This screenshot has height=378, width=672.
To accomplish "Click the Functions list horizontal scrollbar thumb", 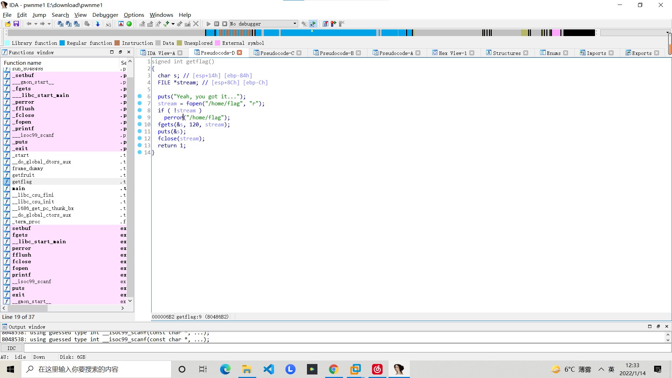I will pyautogui.click(x=28, y=308).
